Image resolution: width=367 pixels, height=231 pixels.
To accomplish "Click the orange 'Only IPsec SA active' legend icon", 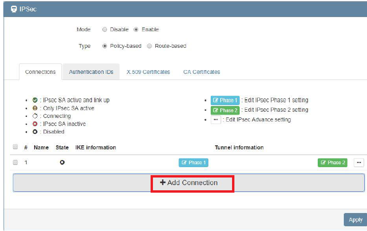I will [35, 108].
